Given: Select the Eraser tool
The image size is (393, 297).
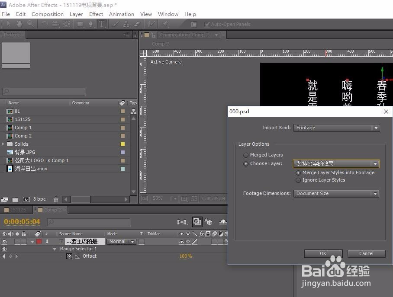Looking at the screenshot, I should coord(137,24).
